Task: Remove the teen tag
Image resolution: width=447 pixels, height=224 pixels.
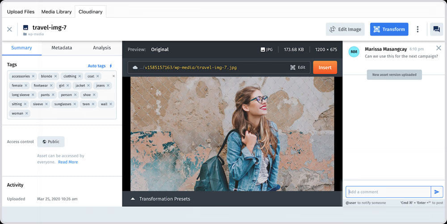Action: point(93,104)
